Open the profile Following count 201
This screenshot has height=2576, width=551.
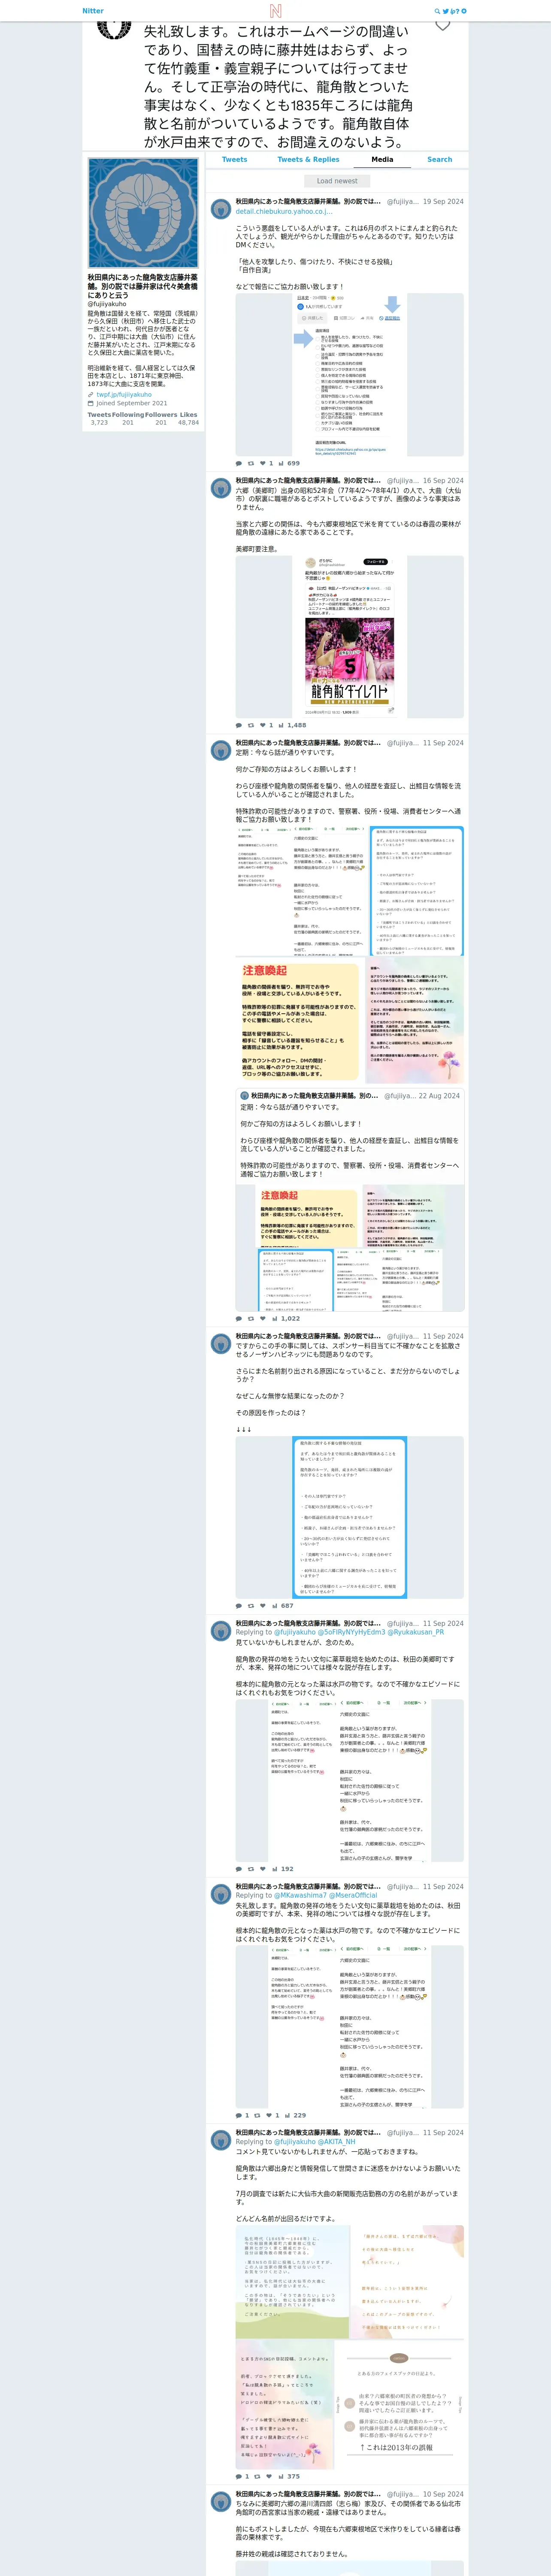pyautogui.click(x=128, y=422)
